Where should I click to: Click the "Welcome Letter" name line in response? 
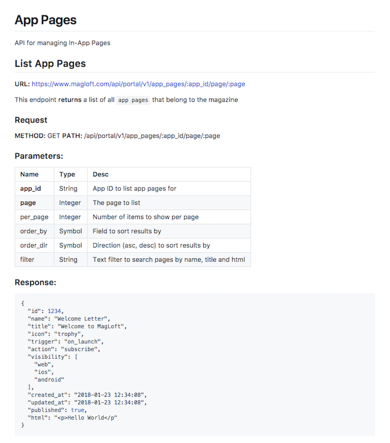click(x=69, y=318)
